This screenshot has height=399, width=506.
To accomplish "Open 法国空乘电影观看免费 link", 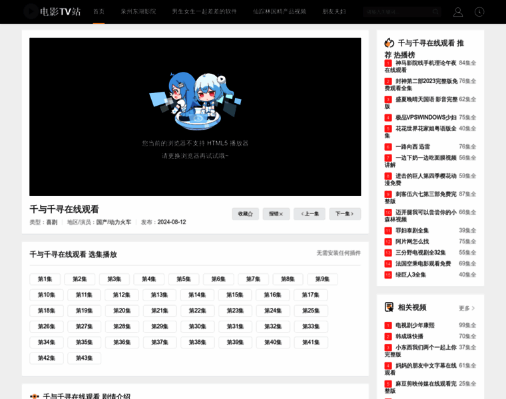I will coord(423,263).
